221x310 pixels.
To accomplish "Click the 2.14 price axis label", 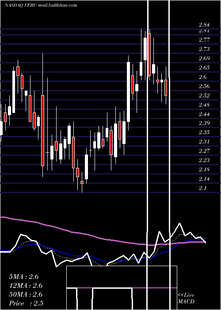I will (x=204, y=179).
